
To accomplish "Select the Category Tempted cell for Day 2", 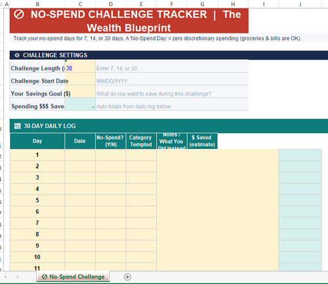I will pos(141,166).
